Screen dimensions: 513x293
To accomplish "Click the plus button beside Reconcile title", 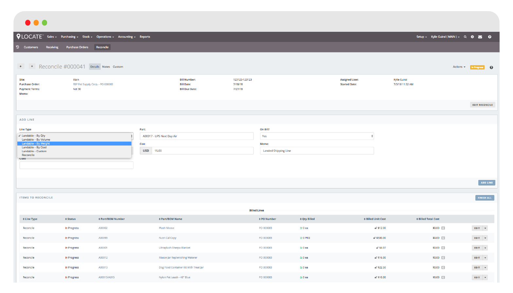I will (x=32, y=66).
